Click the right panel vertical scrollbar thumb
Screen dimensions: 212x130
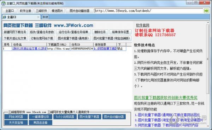pyautogui.click(x=208, y=59)
